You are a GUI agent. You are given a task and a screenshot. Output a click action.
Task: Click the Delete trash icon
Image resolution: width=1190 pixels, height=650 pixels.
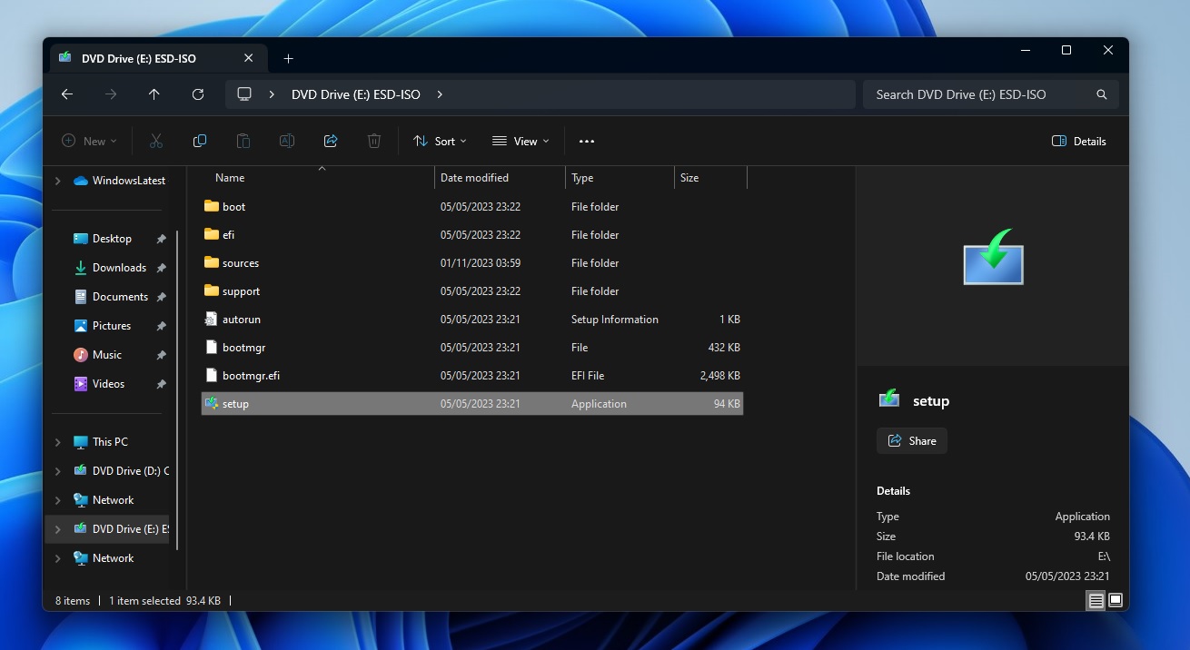pos(374,141)
